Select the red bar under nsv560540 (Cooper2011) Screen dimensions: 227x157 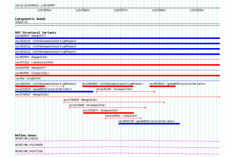(x=117, y=76)
